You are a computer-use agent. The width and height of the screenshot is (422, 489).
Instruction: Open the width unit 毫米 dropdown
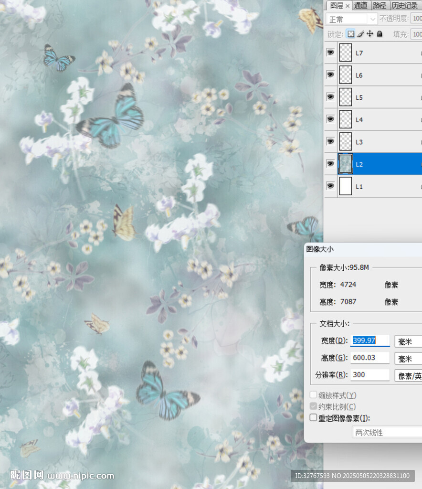click(409, 341)
